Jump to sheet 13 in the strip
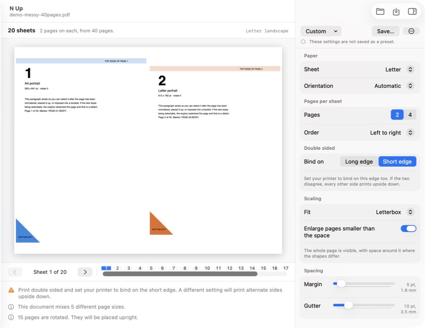425x328 pixels. pyautogui.click(x=241, y=268)
